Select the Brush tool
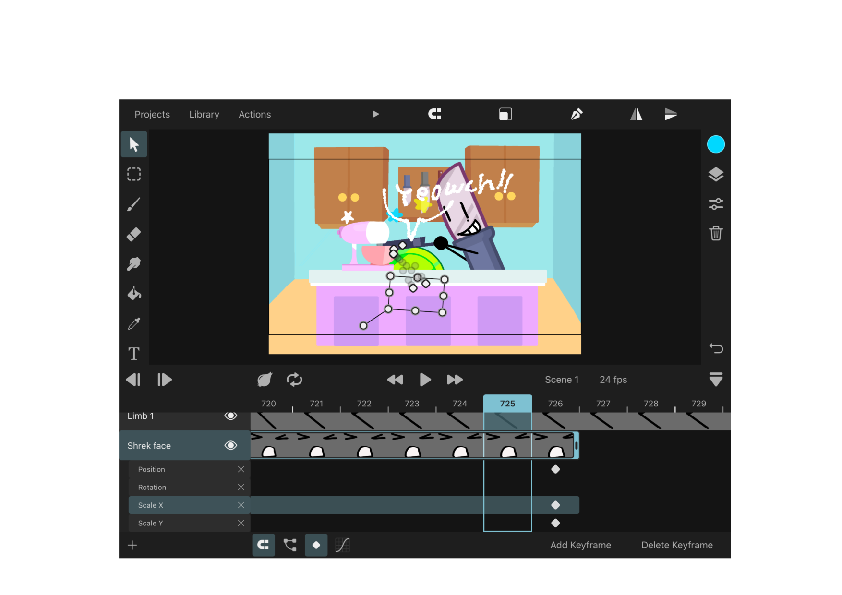 pyautogui.click(x=134, y=204)
